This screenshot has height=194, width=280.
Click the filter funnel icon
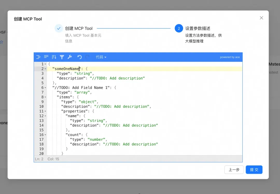coord(62,57)
